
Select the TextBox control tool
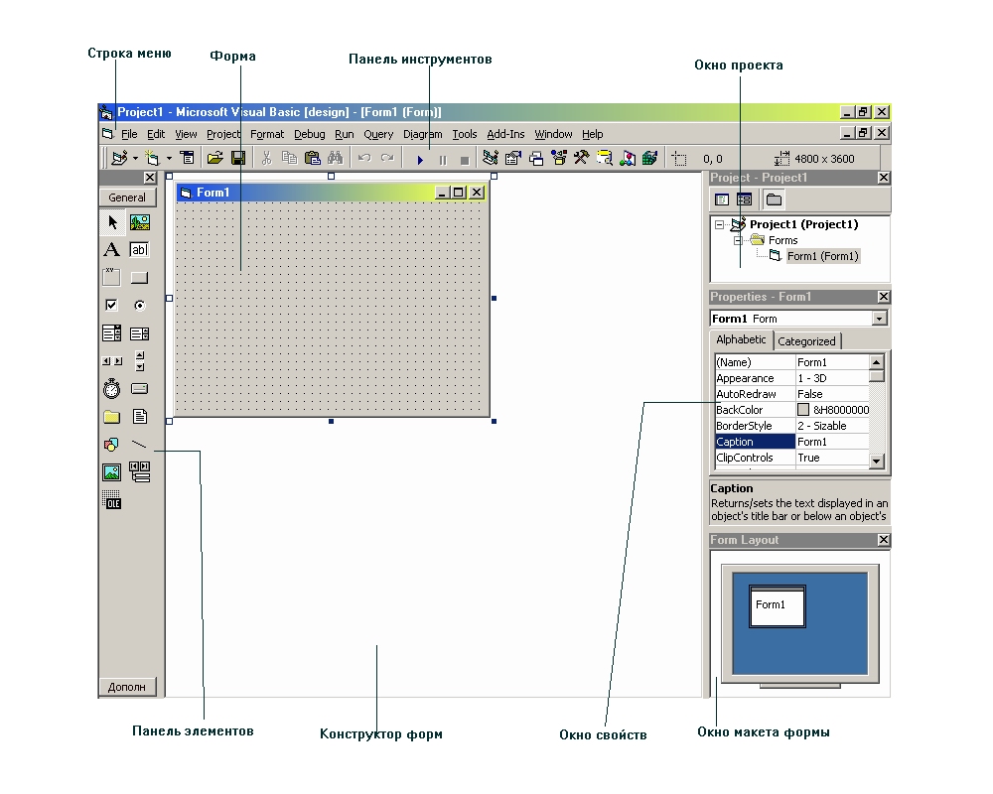139,249
